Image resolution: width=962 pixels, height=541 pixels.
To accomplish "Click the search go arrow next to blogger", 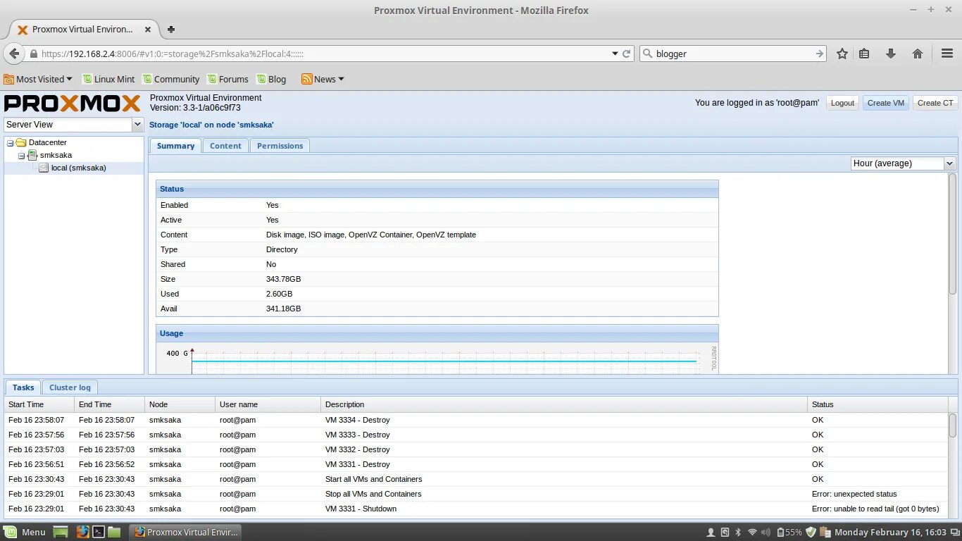I will click(820, 54).
